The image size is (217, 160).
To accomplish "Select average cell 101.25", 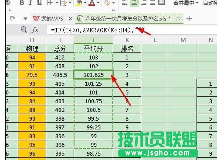I will tap(93, 83).
